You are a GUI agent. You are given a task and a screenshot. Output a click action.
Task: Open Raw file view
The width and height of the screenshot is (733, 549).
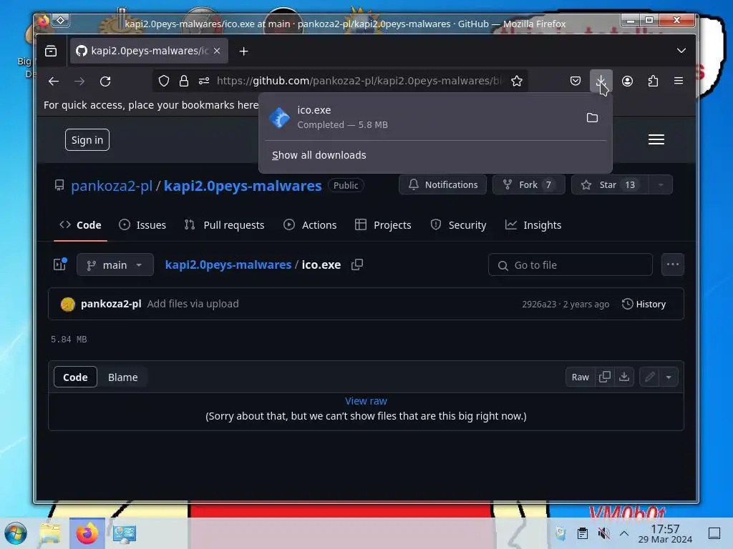click(x=580, y=377)
